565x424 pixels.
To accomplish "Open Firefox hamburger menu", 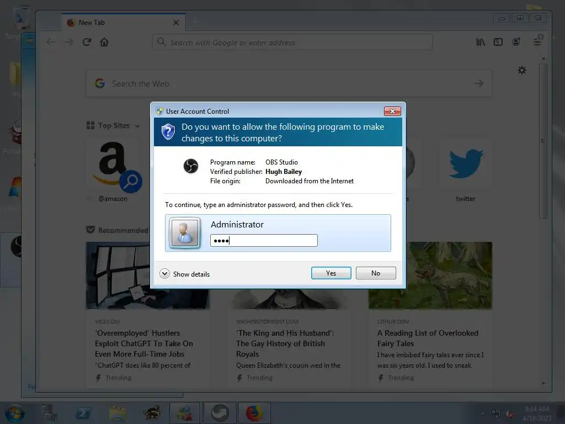I will (x=537, y=41).
